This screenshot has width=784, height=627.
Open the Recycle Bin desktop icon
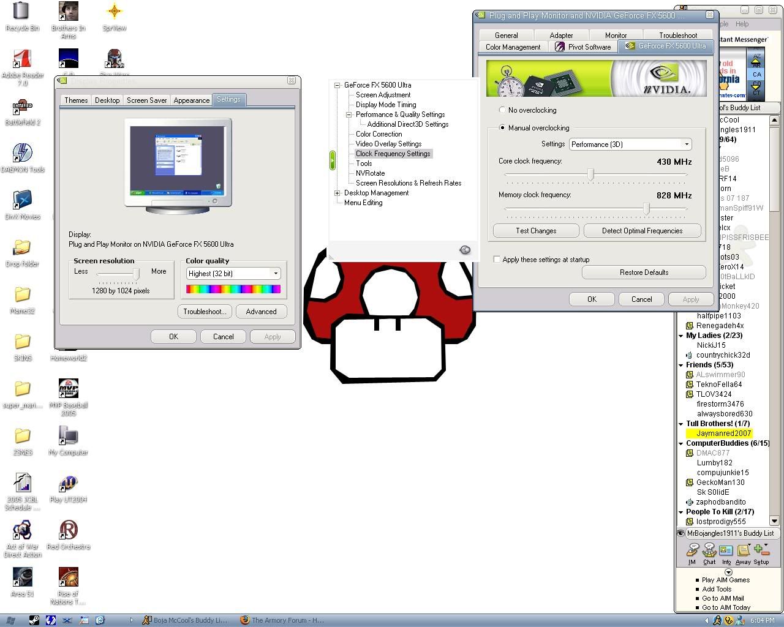coord(22,16)
